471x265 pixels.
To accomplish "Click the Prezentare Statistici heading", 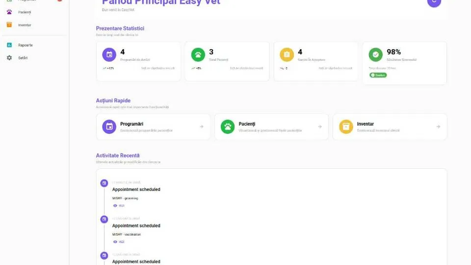I will (x=120, y=28).
